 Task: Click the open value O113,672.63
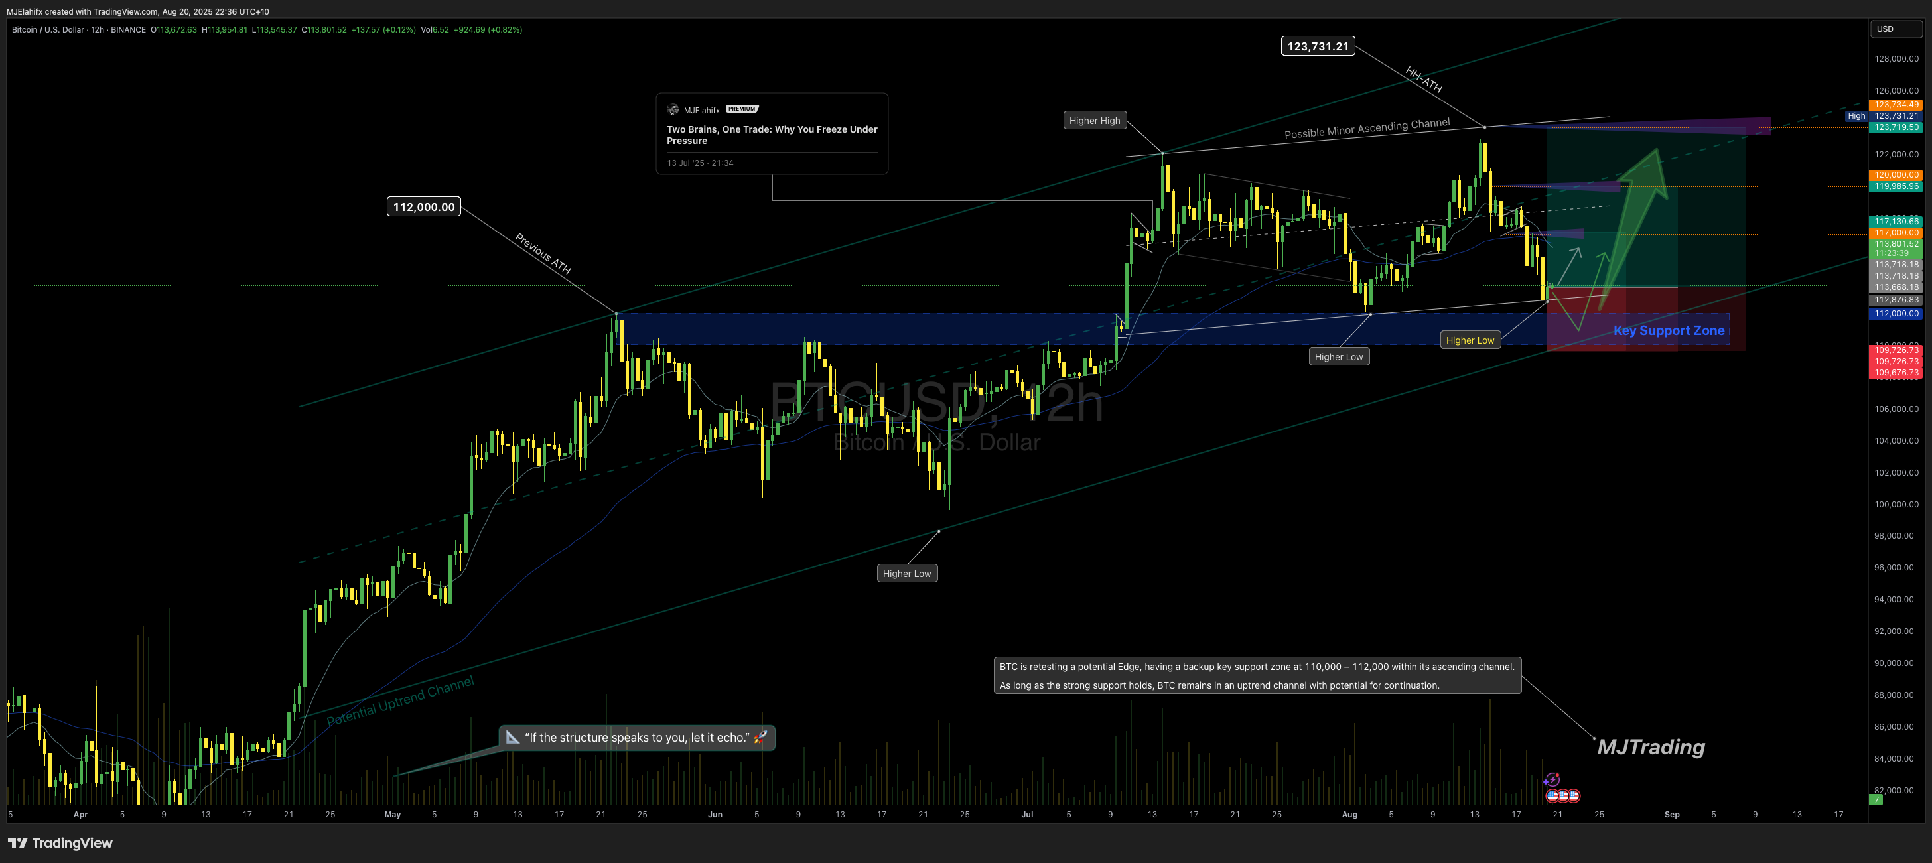[x=174, y=30]
